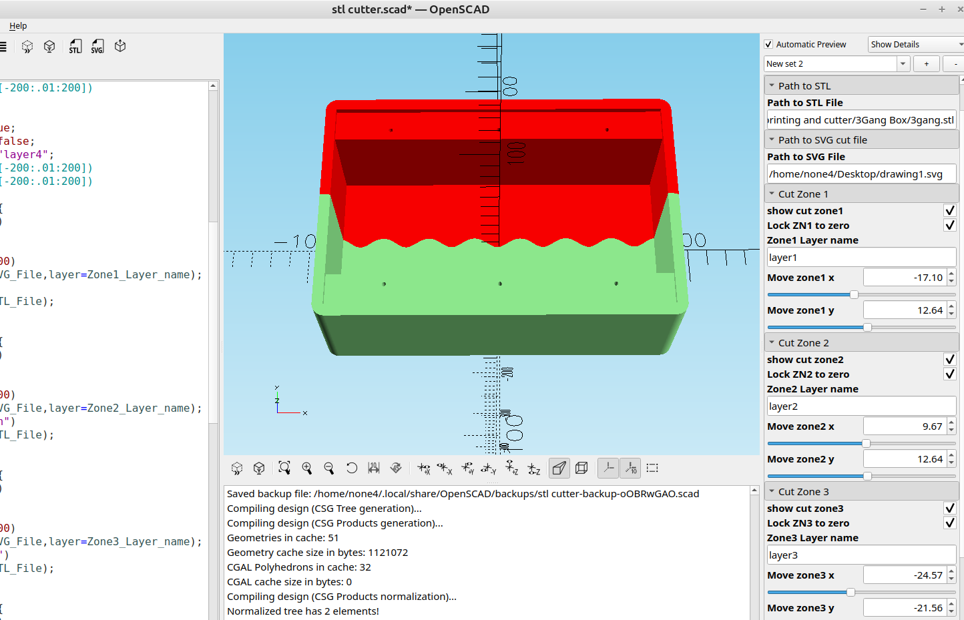Image resolution: width=964 pixels, height=620 pixels.
Task: Collapse the Cut Zone 2 section
Action: coord(861,342)
